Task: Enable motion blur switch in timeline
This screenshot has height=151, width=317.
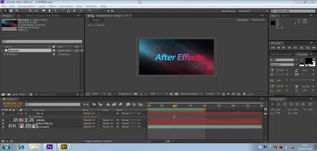Action: click(x=120, y=105)
